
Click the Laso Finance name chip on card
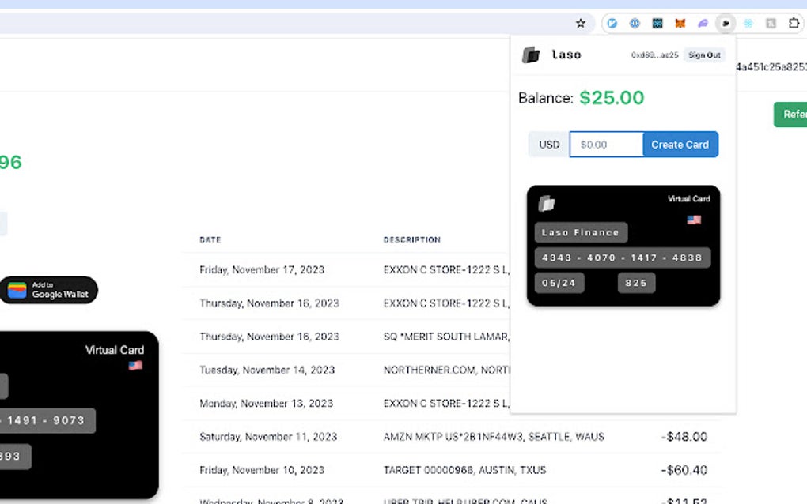[581, 233]
